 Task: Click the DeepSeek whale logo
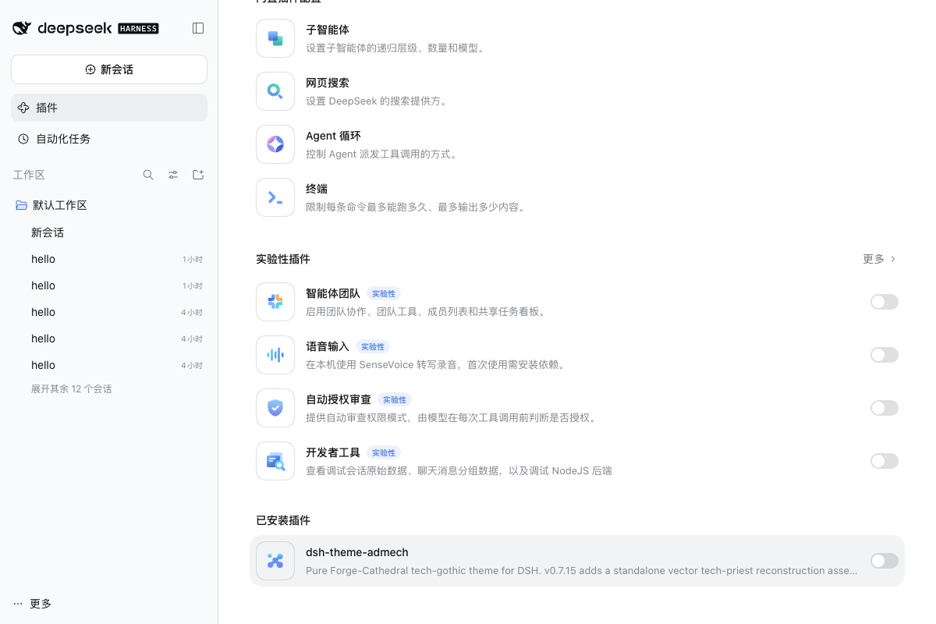22,28
